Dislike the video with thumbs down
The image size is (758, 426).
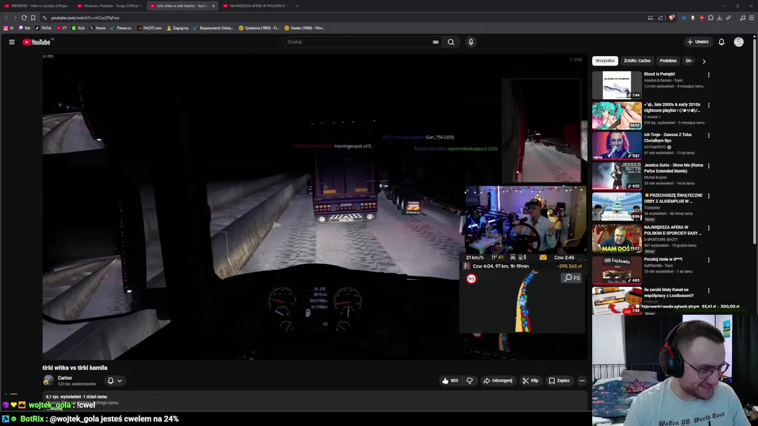click(470, 380)
